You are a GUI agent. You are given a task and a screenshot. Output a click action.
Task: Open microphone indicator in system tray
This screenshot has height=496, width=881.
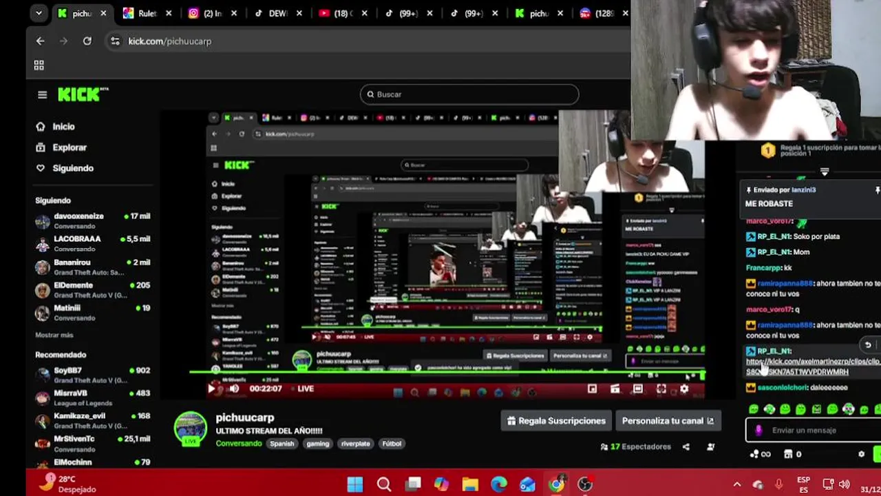click(778, 484)
